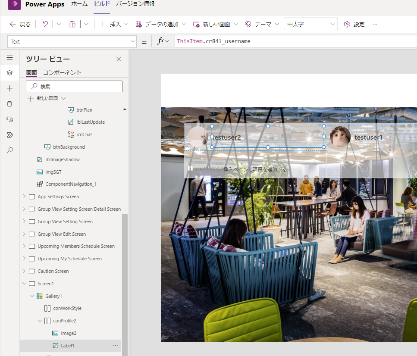Click the search magnifier sidebar icon
This screenshot has width=417, height=356.
click(x=9, y=150)
